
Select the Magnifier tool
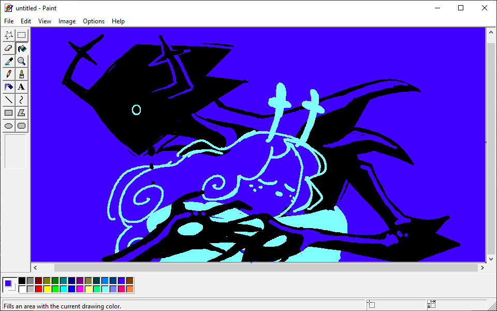tap(22, 61)
